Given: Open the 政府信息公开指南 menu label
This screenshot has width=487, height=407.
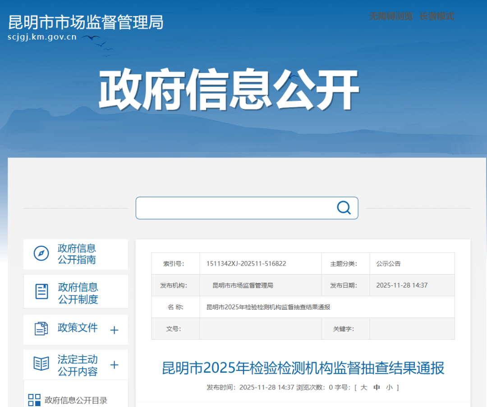Looking at the screenshot, I should pyautogui.click(x=77, y=254).
